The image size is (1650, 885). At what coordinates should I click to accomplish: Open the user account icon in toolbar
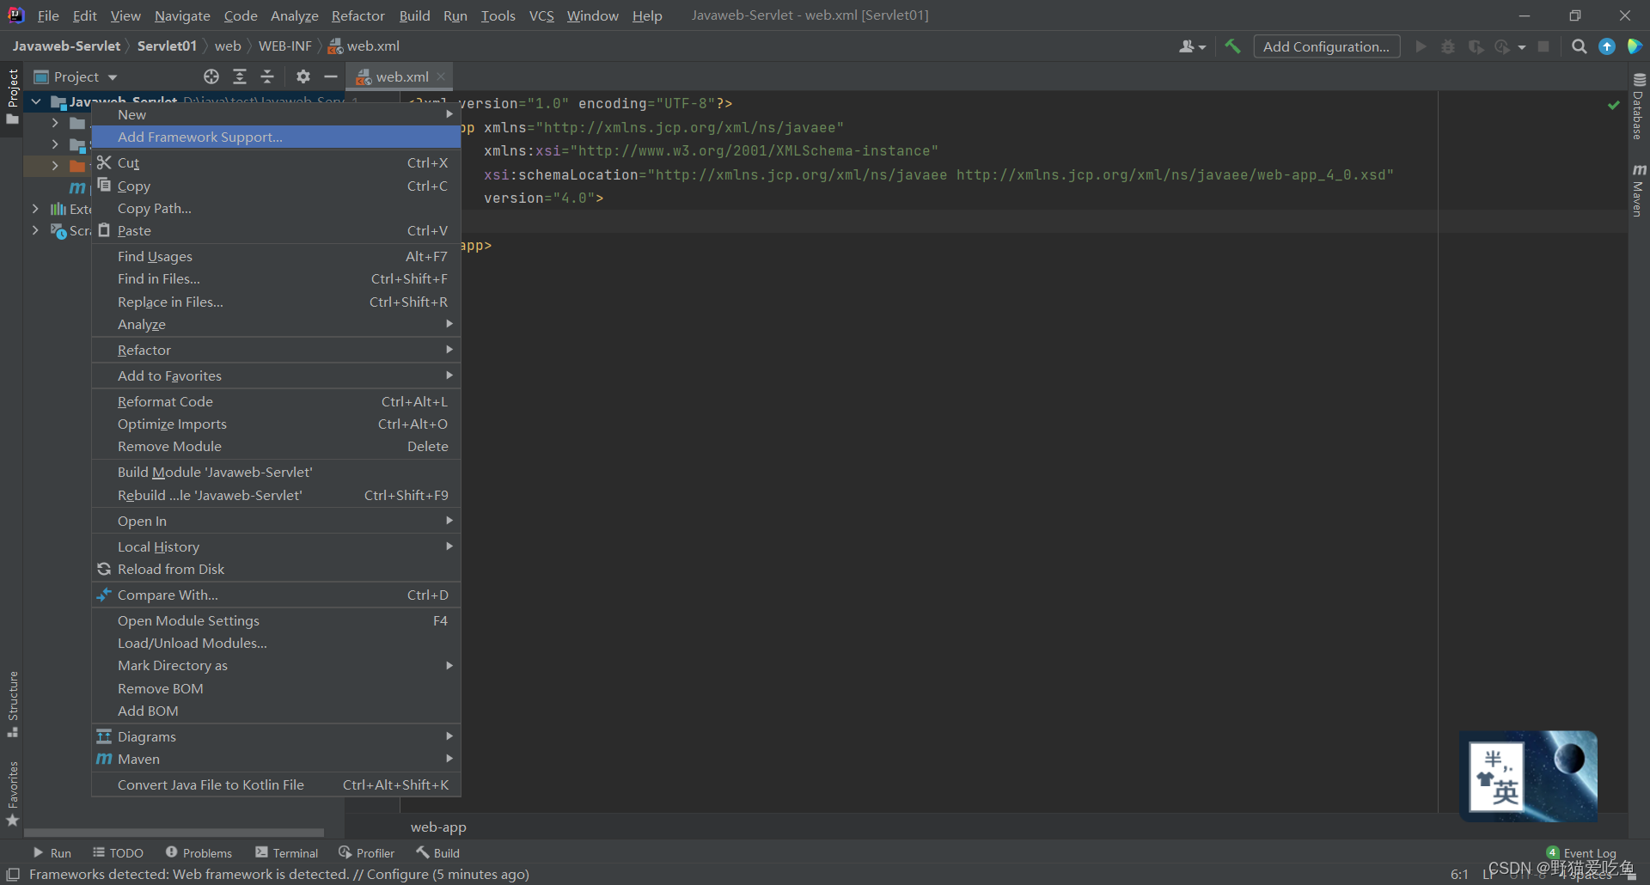coord(1192,46)
